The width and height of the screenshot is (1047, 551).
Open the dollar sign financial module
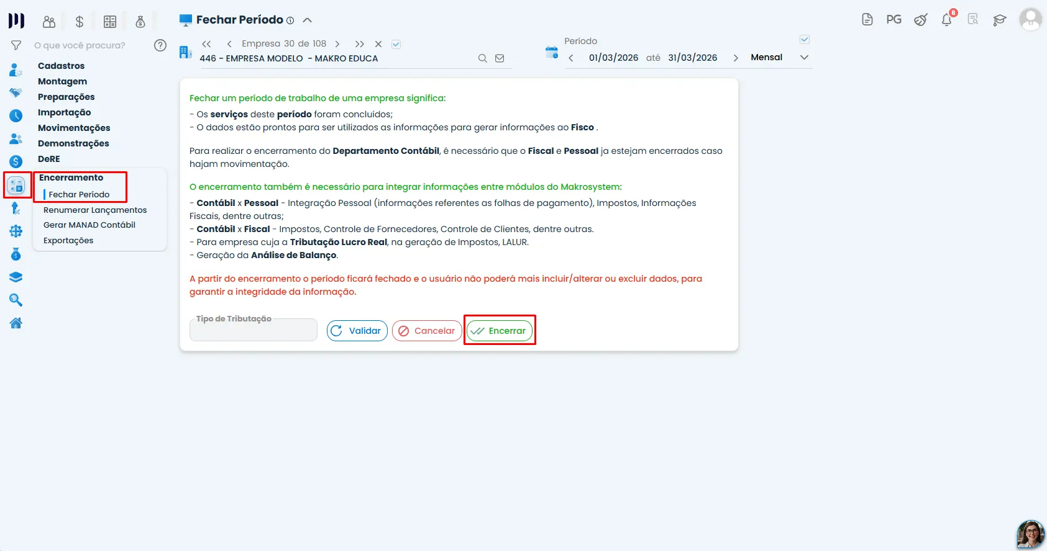80,22
